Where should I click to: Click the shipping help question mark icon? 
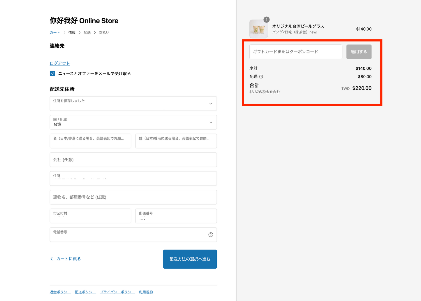pos(261,77)
